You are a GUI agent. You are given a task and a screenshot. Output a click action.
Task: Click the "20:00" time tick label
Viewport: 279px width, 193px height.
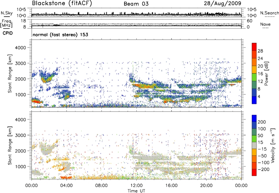point(206,186)
